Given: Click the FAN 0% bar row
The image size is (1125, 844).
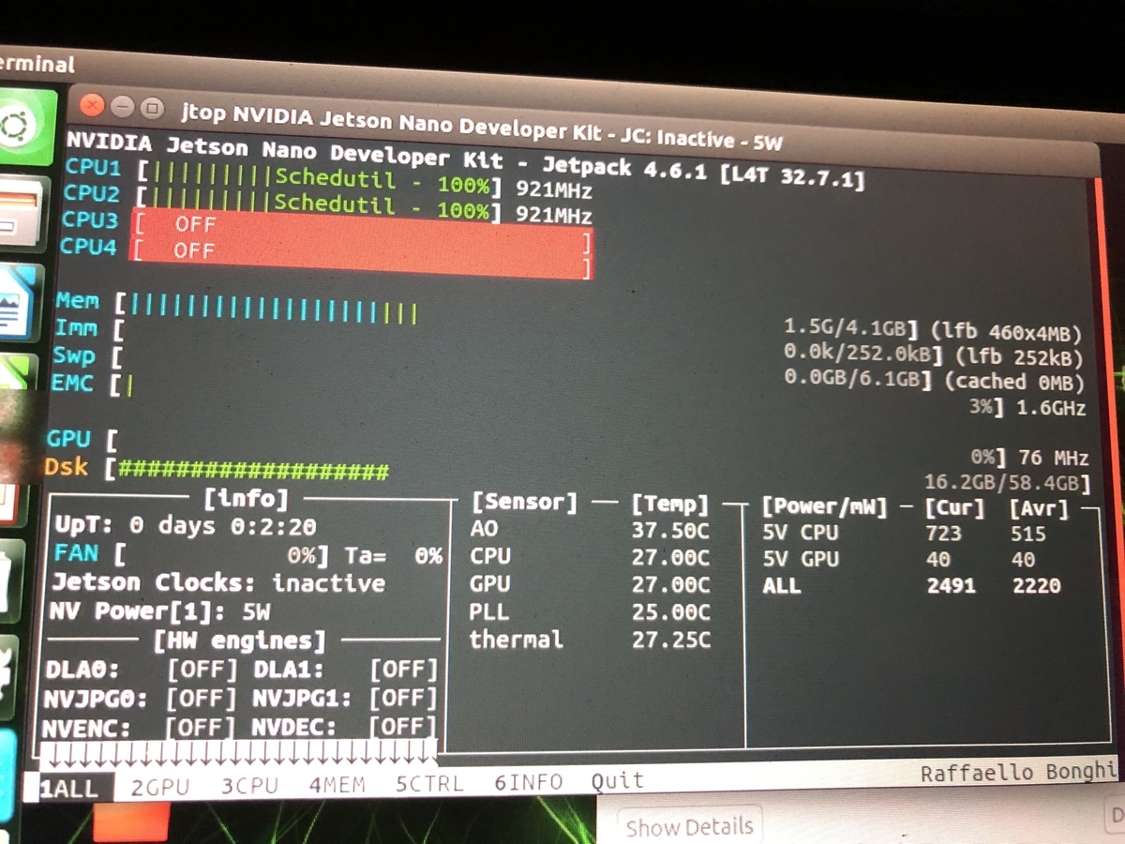Looking at the screenshot, I should [247, 554].
